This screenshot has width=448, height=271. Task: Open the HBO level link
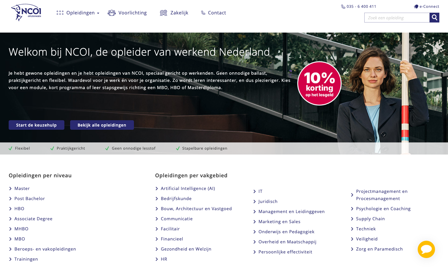19,209
